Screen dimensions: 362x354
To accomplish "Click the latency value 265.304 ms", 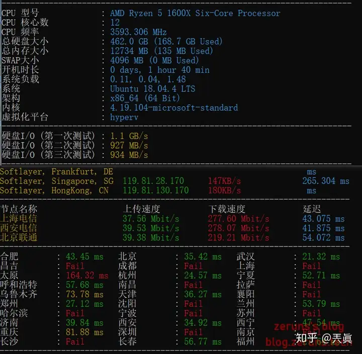I will pos(326,181).
